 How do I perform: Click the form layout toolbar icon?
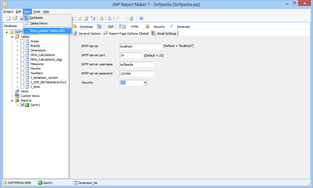coord(110,18)
